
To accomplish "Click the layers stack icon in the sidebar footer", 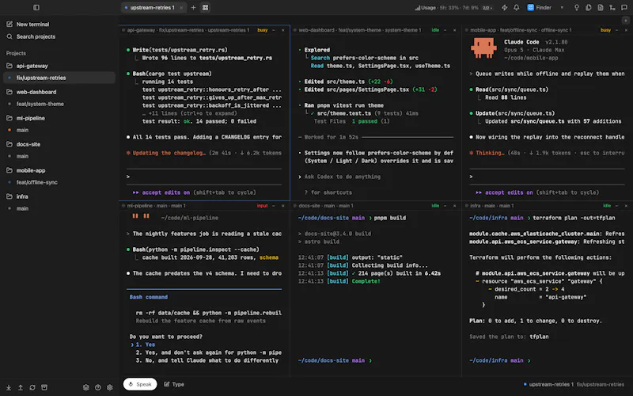I will [86, 387].
